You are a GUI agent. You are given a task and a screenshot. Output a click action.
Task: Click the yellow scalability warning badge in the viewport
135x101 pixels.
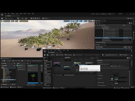pos(24,21)
